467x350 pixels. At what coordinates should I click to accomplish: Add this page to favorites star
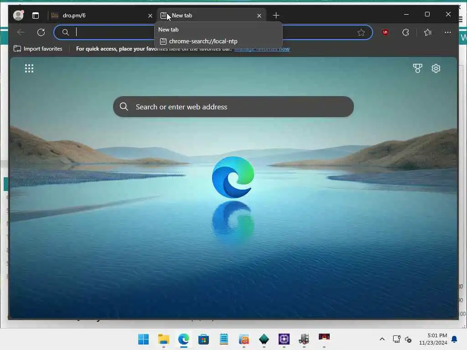[361, 32]
